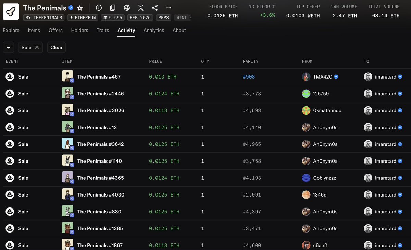
Task: Click sale event icon in #467 row
Action: tap(10, 77)
